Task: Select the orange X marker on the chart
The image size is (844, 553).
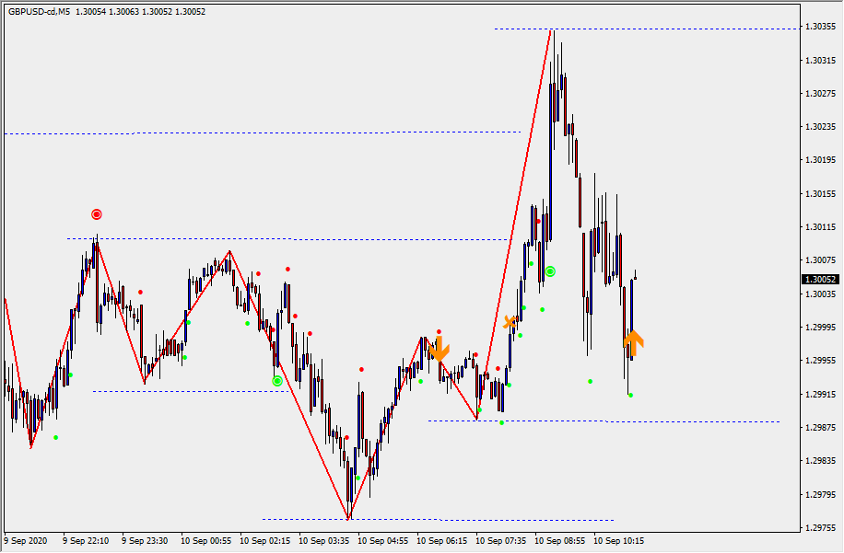Action: click(x=510, y=321)
